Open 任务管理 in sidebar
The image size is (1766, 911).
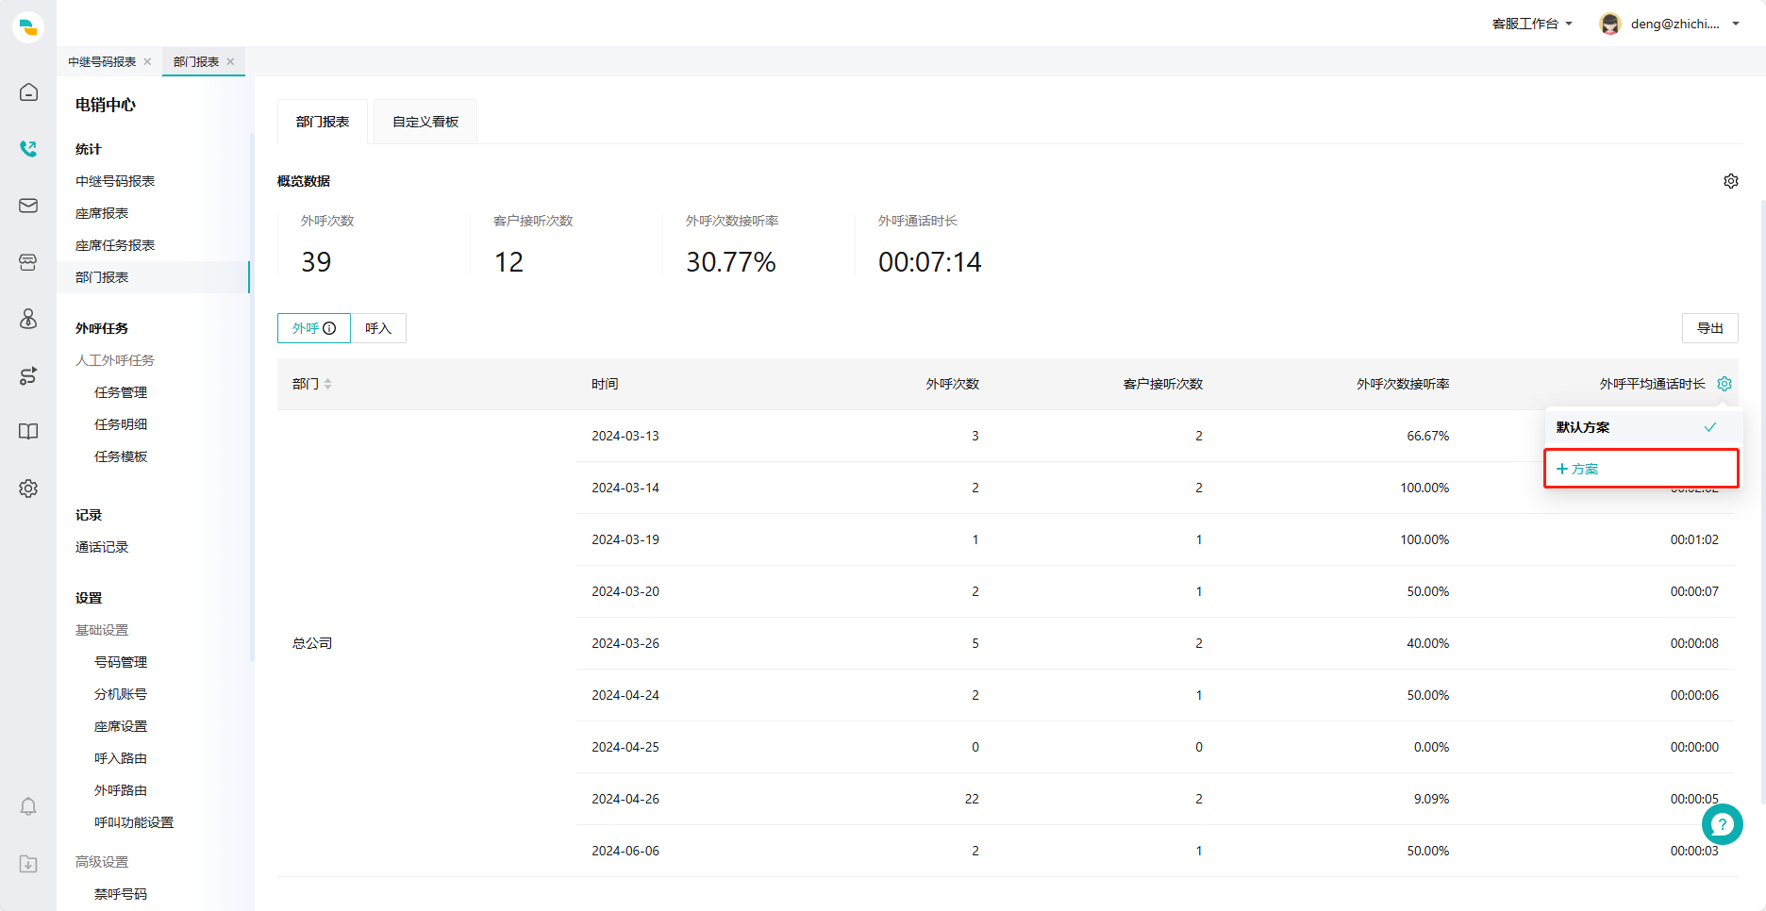click(121, 392)
